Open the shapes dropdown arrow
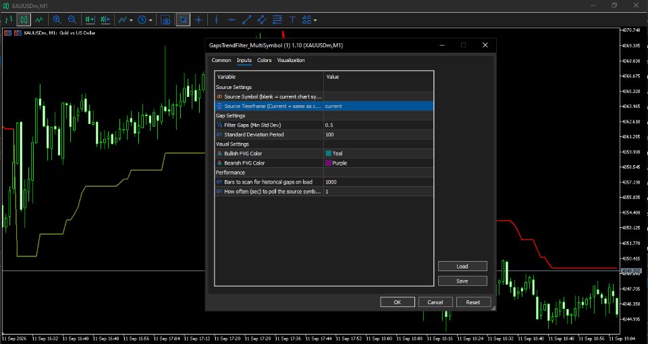 click(x=315, y=20)
